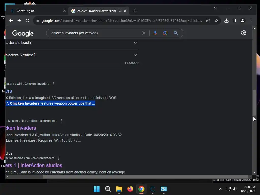This screenshot has width=260, height=195.
Task: Open Google quick settings gear
Action: tap(243, 33)
